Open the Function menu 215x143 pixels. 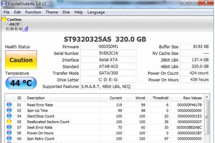[33, 12]
